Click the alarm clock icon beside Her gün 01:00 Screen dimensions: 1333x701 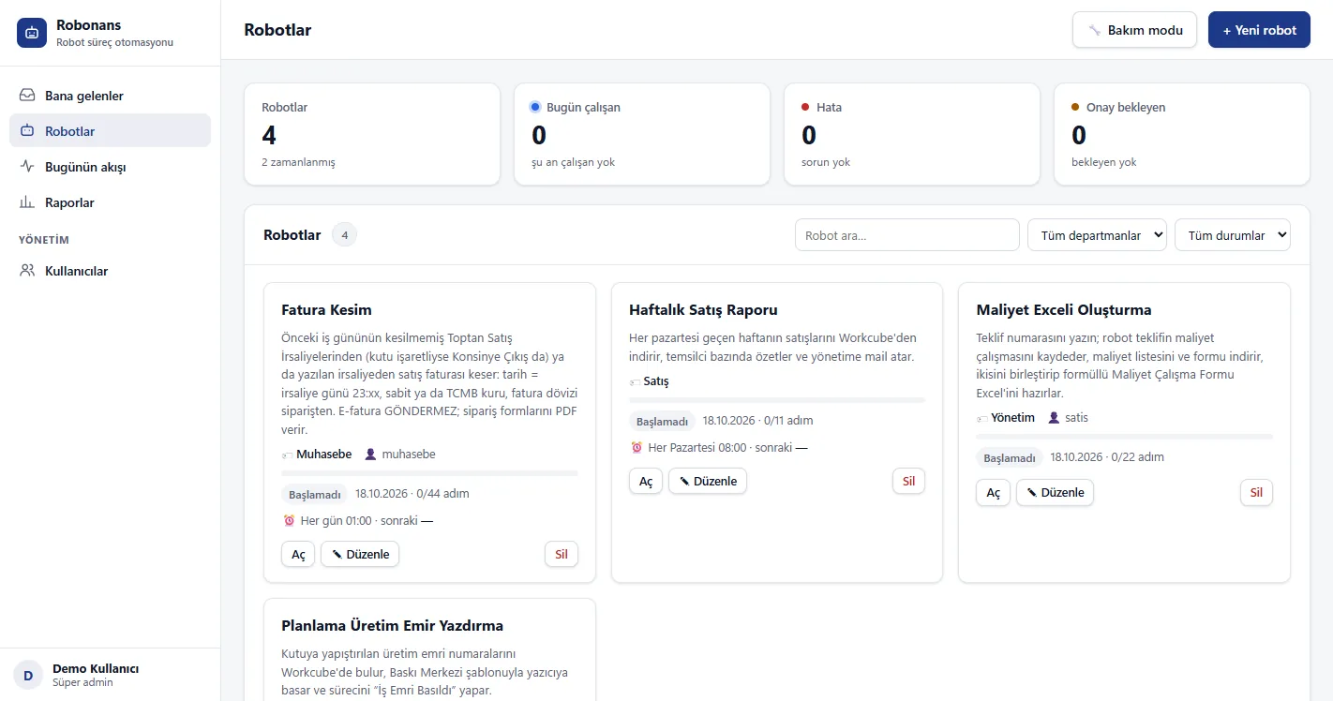coord(289,520)
